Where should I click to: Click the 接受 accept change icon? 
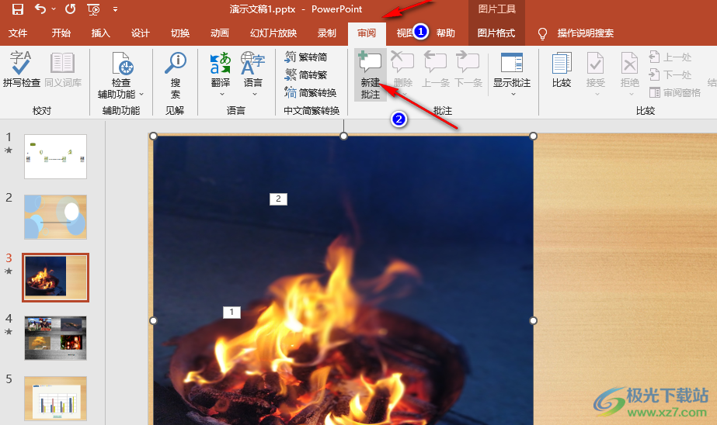pos(596,63)
